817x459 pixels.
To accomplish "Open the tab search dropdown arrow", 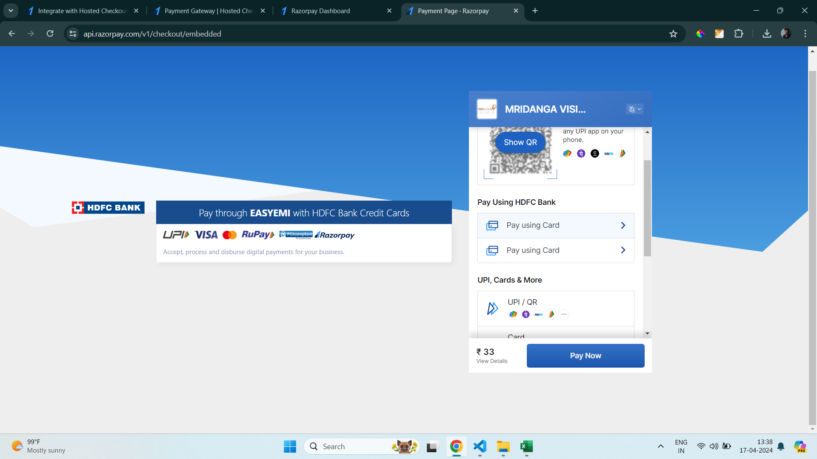I will pyautogui.click(x=11, y=11).
